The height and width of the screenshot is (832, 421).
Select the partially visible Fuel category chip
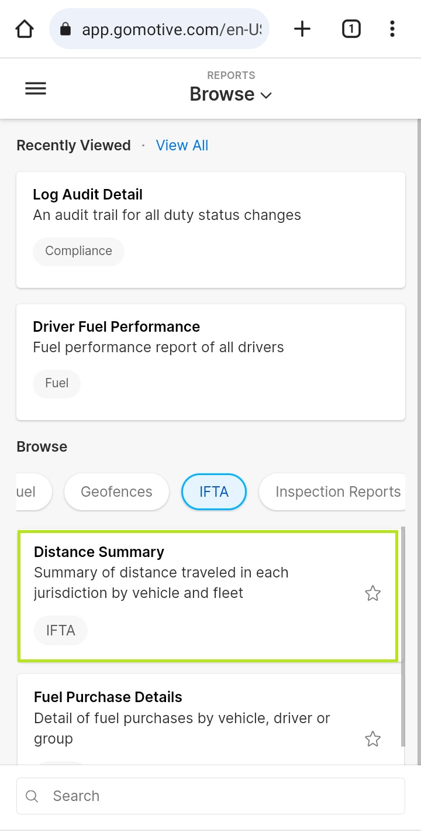(x=34, y=492)
